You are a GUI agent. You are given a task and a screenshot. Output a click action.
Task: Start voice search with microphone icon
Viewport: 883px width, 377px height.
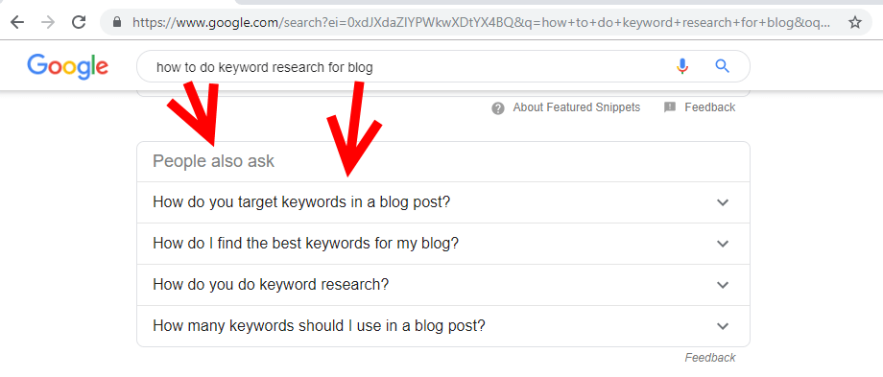tap(682, 66)
